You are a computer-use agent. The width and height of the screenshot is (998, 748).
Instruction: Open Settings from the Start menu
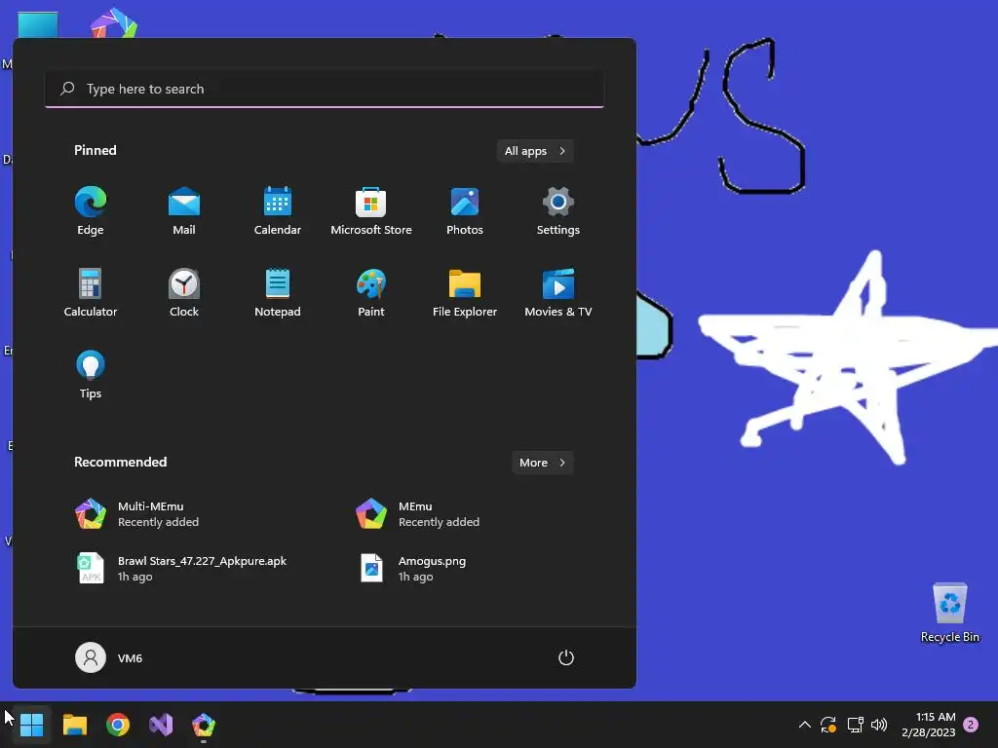pyautogui.click(x=558, y=210)
